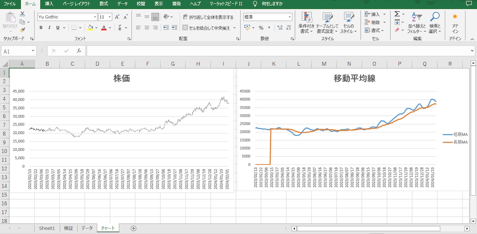The height and width of the screenshot is (234, 477).
Task: Toggle Bold formatting
Action: [x=41, y=28]
